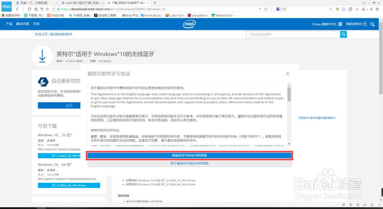
Task: Click the browser forward arrow
Action: [23, 9]
